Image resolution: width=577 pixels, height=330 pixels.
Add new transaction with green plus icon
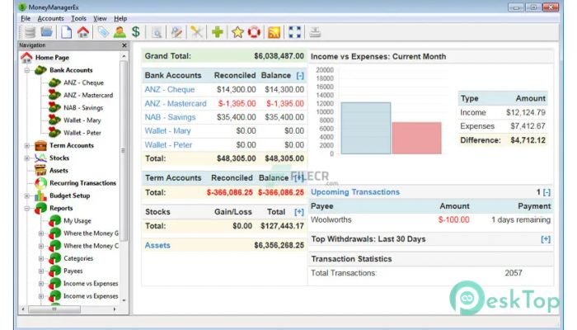pyautogui.click(x=217, y=32)
